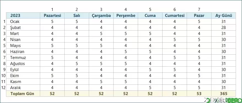Click the Temmuz month cell
242x103 pixels.
click(23, 58)
